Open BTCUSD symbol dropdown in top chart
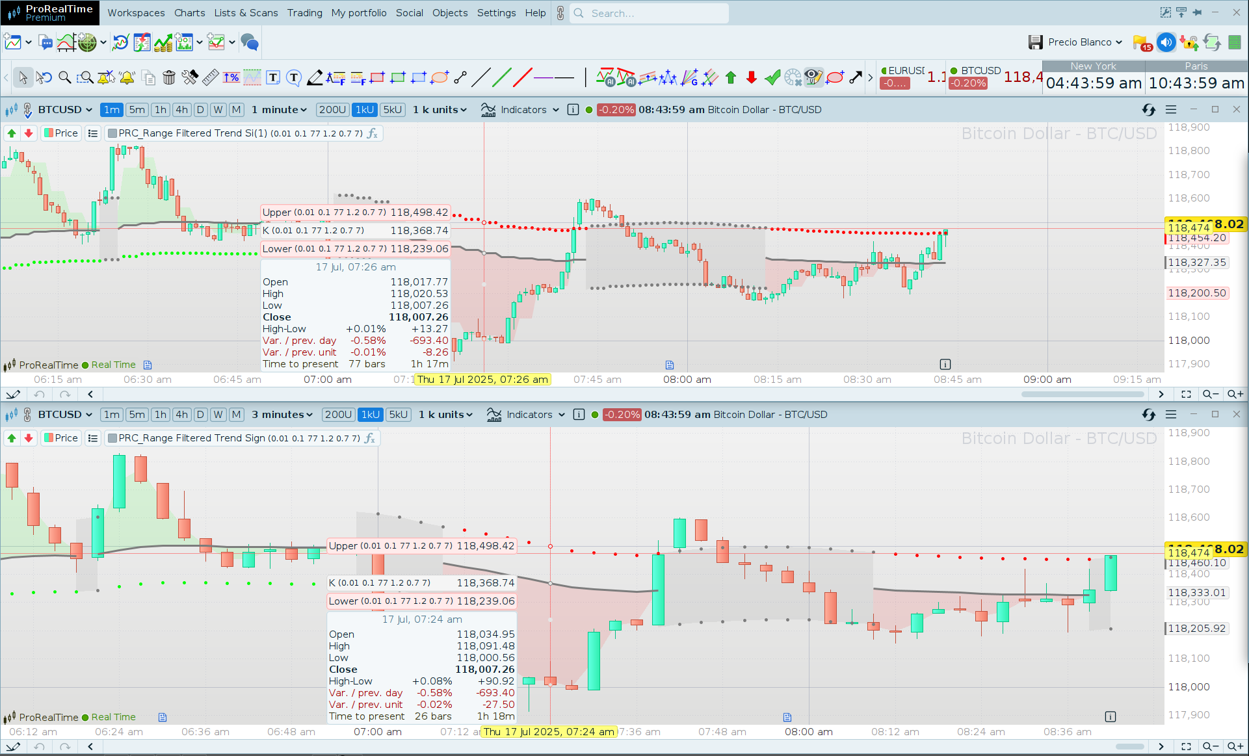This screenshot has width=1249, height=756. pos(65,110)
